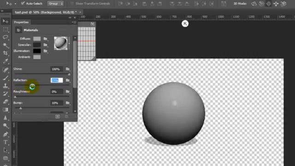The width and height of the screenshot is (295, 166).
Task: Collapse the Properties panel with double arrows
Action: click(70, 18)
